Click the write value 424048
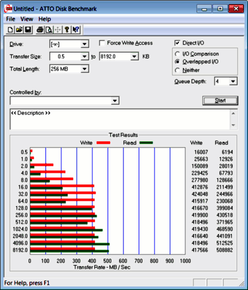Screen dimensions: 248x290 pos(200,194)
